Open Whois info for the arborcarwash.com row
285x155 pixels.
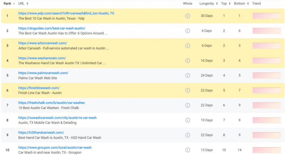point(188,46)
